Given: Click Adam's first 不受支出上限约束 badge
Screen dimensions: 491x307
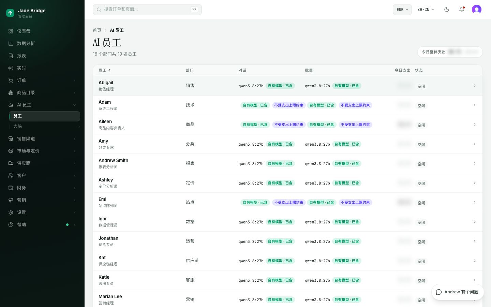Looking at the screenshot, I should pyautogui.click(x=288, y=105).
